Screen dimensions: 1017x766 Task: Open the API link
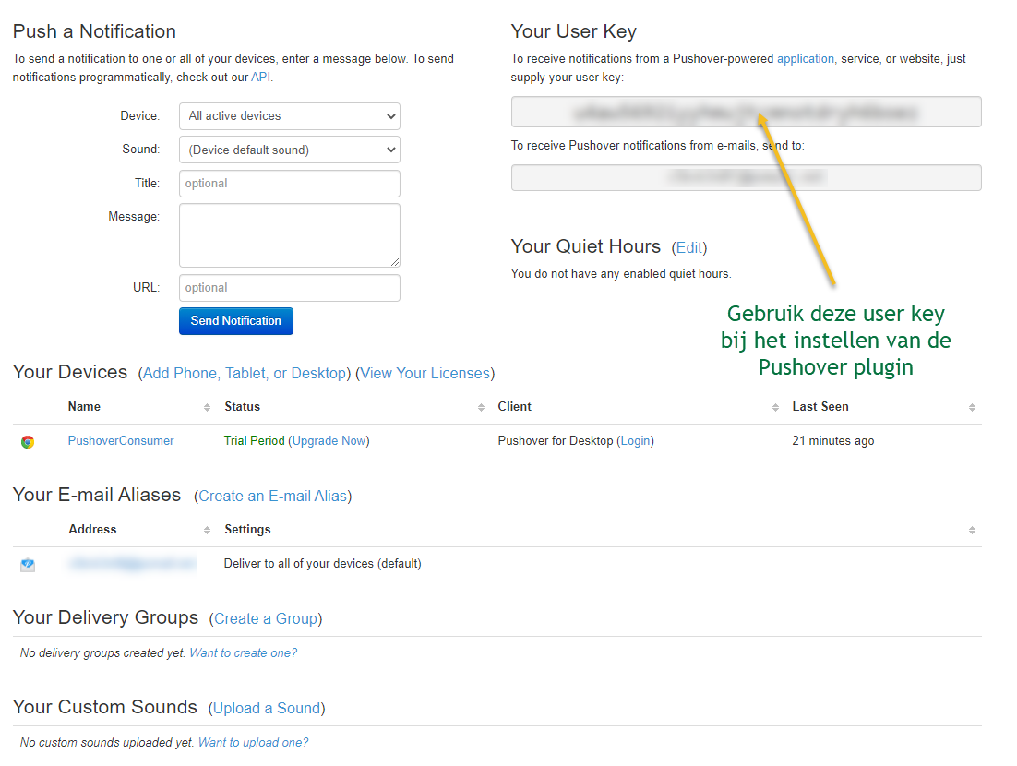[x=260, y=78]
